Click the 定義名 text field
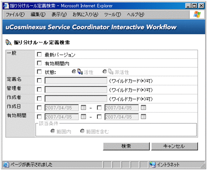The image size is (208, 171). [76, 80]
